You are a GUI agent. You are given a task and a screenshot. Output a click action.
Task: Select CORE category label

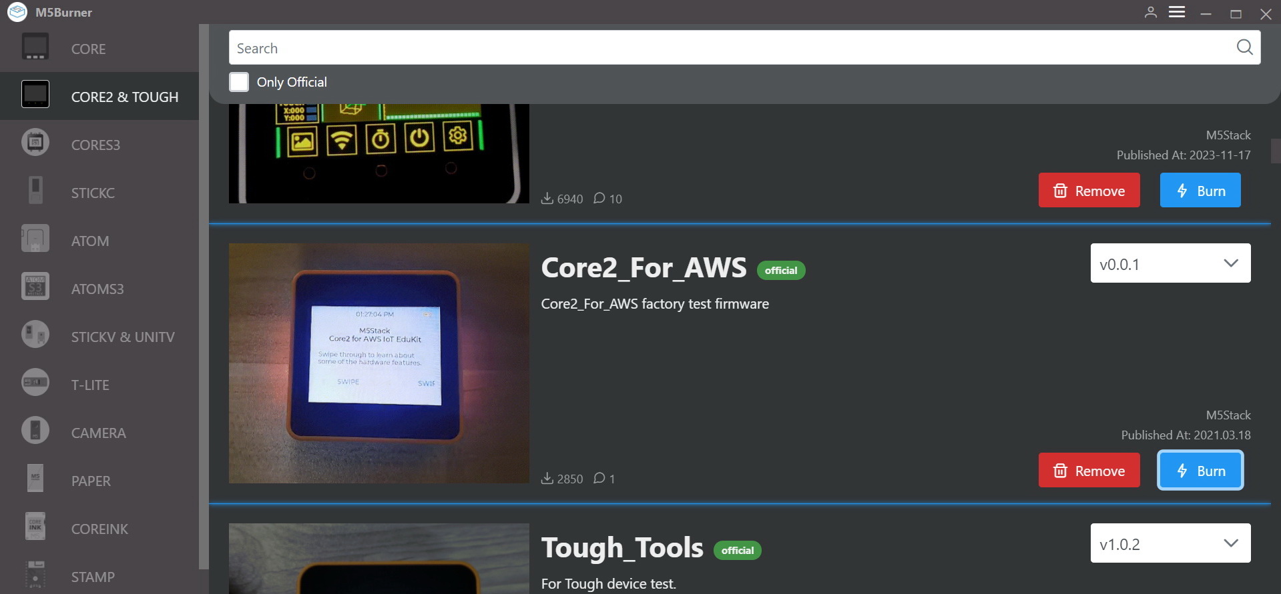pos(88,49)
